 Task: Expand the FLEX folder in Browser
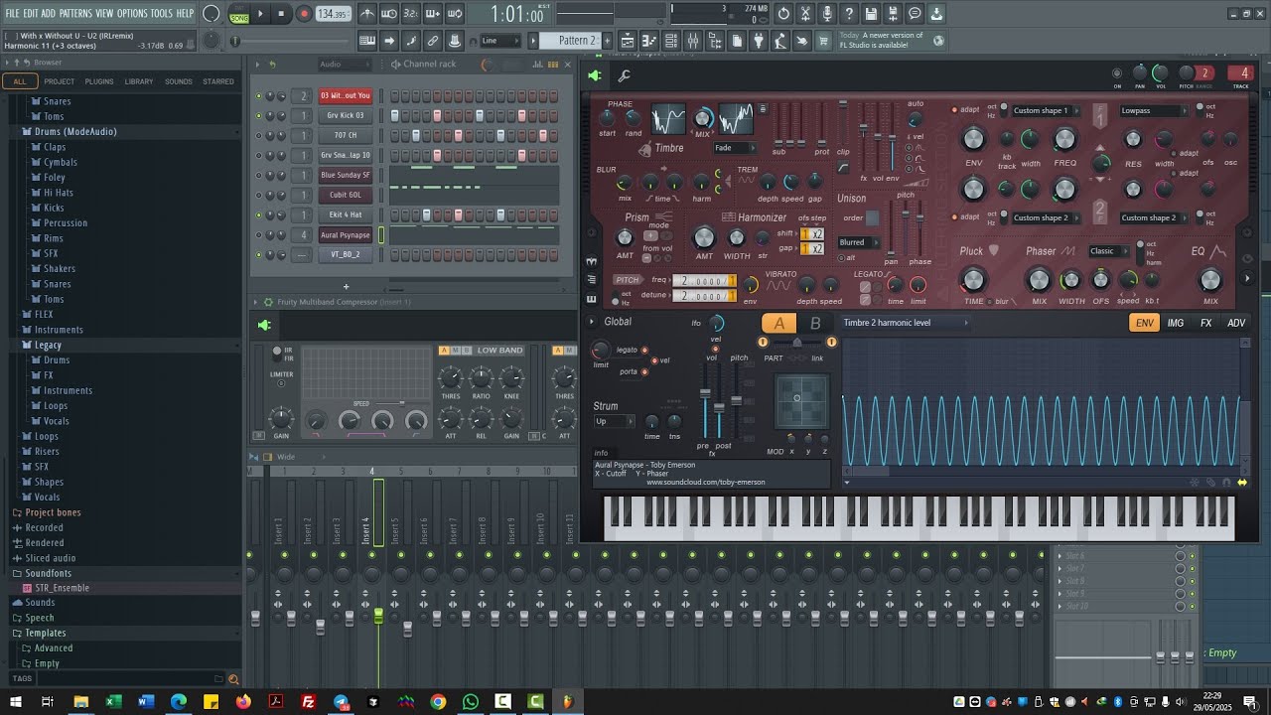tap(44, 314)
